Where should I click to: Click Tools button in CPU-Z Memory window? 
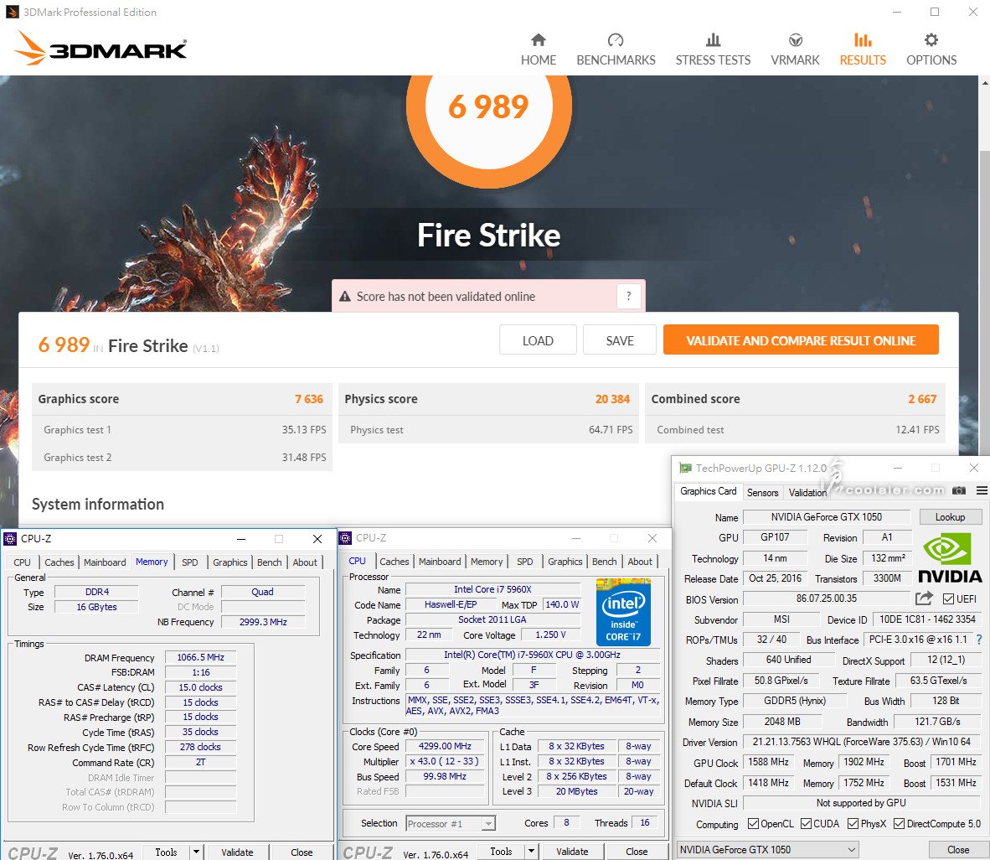pyautogui.click(x=166, y=852)
